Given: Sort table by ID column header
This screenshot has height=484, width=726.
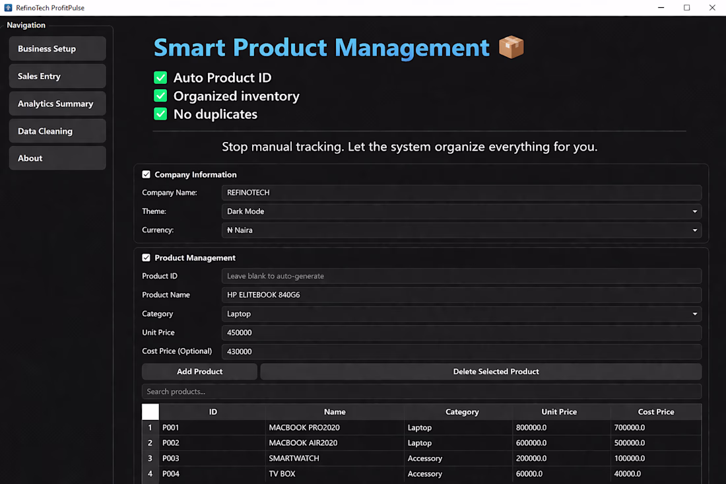Looking at the screenshot, I should (213, 412).
